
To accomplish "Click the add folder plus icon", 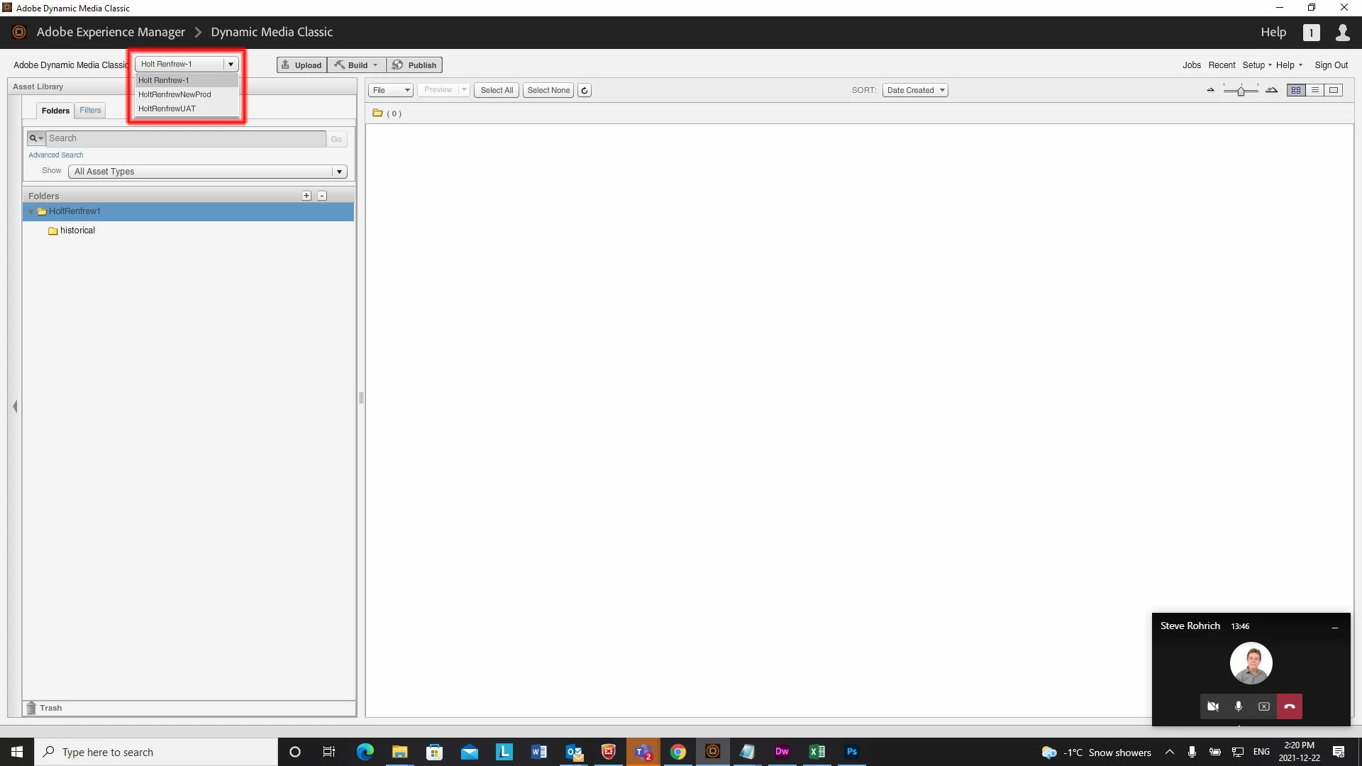I will pos(306,196).
